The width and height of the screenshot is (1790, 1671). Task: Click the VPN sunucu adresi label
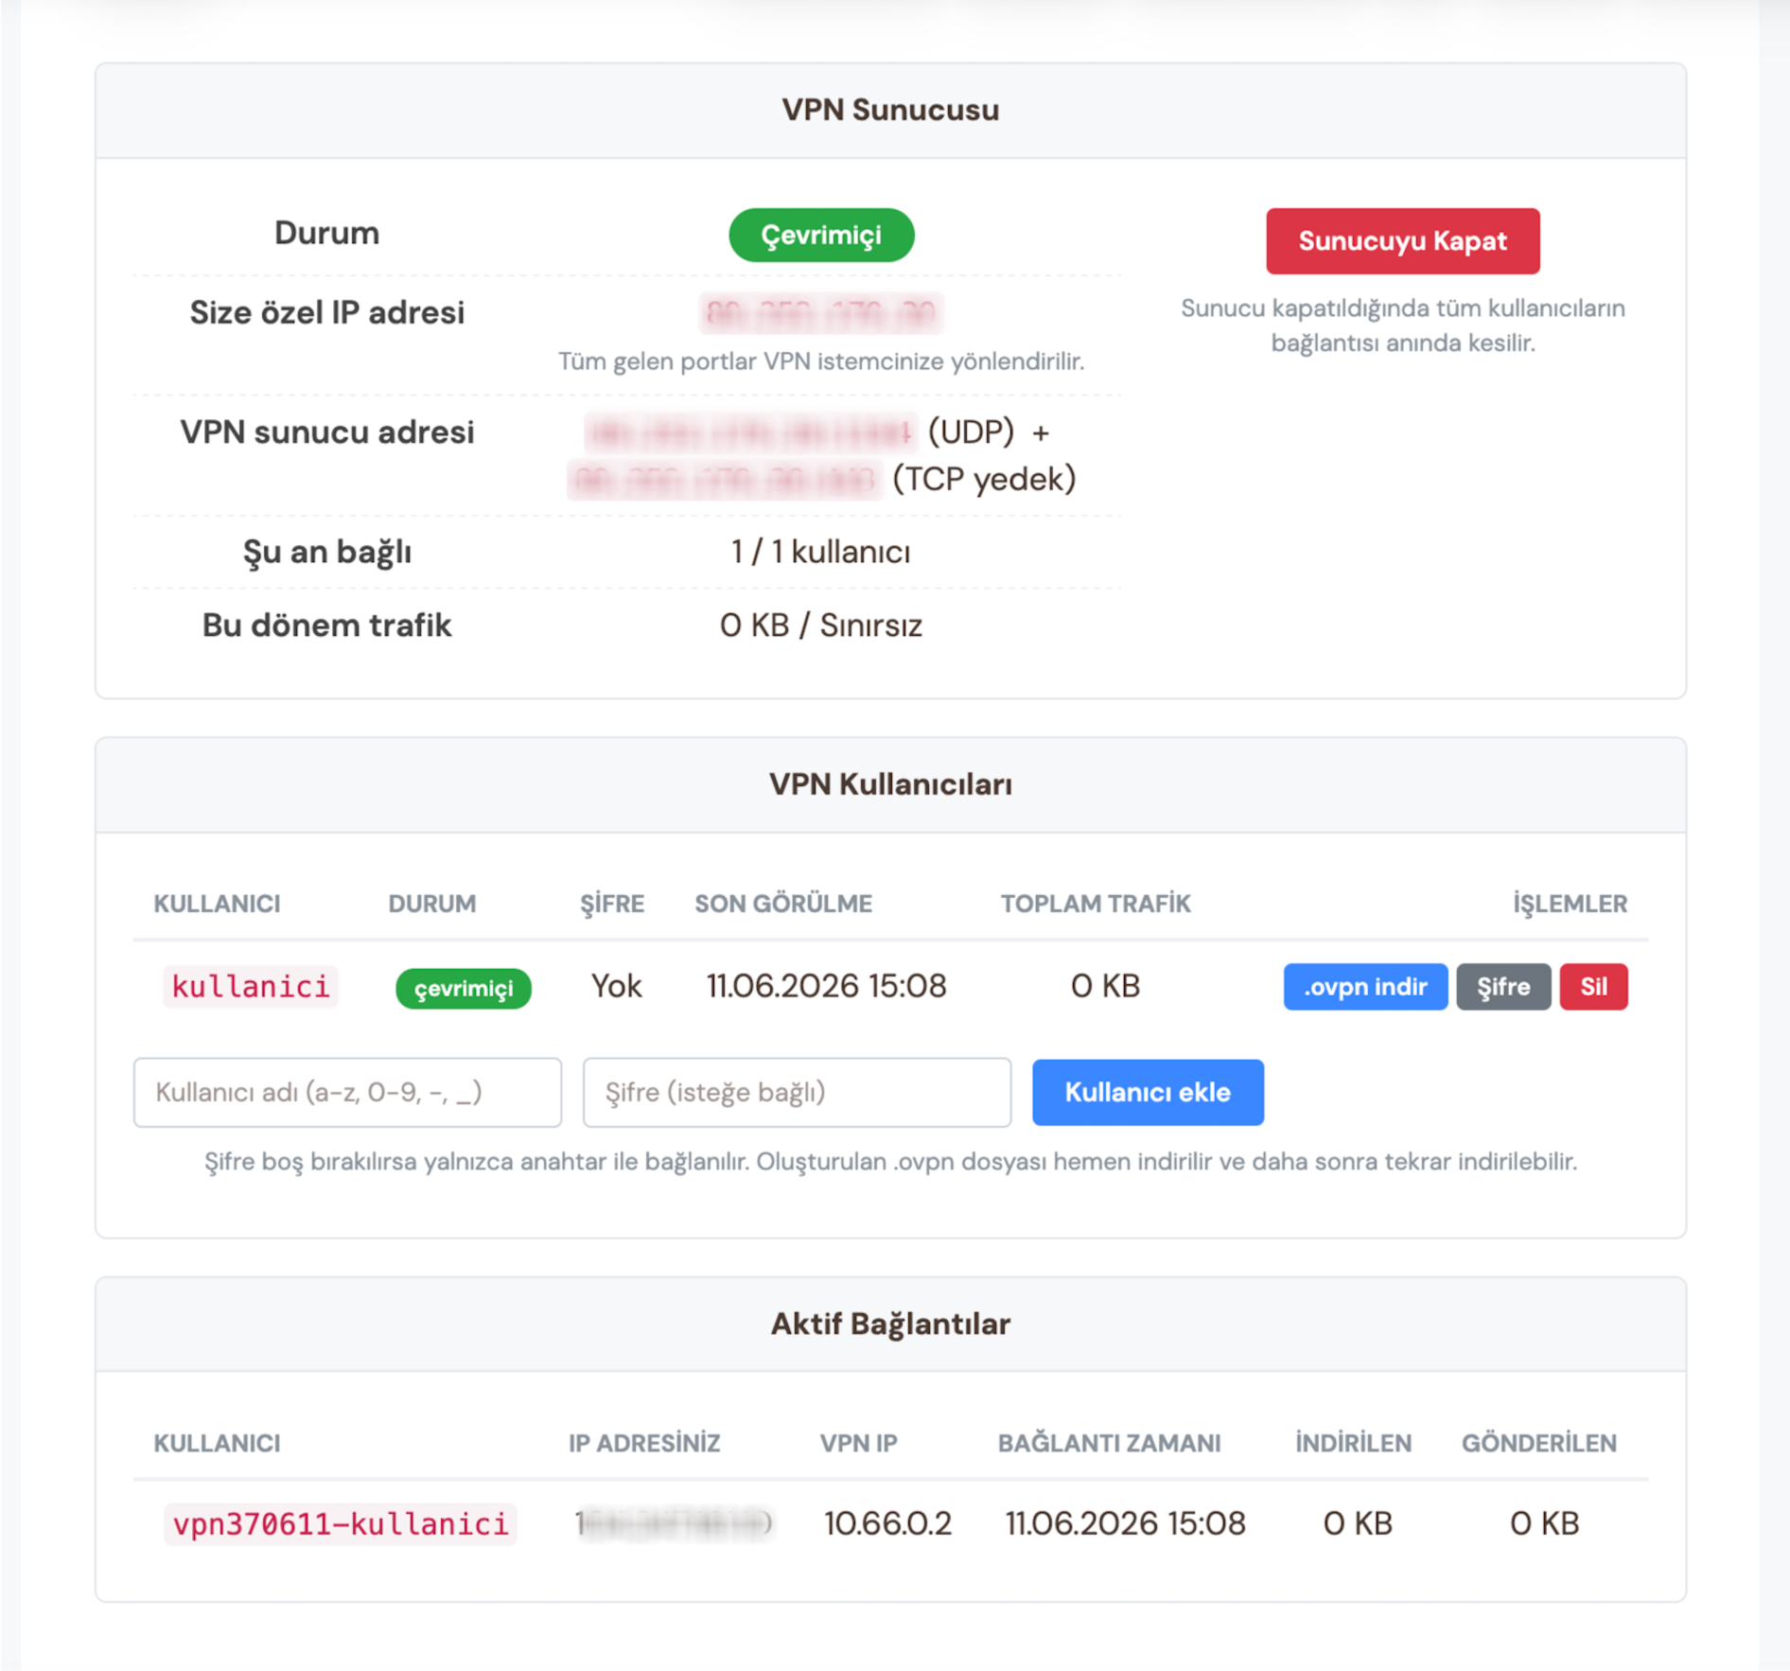click(327, 432)
